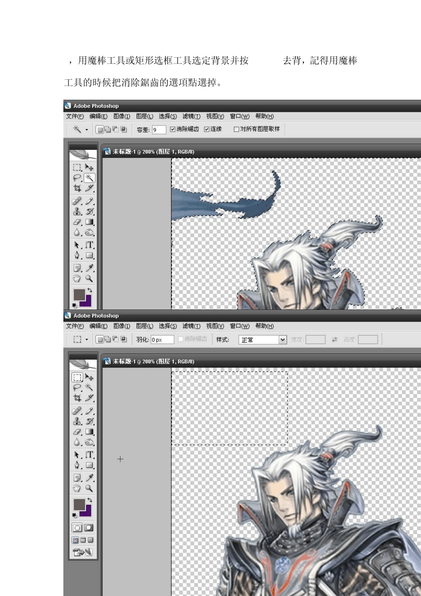This screenshot has height=596, width=421.
Task: Select Zoom tool in upper window toolbox
Action: click(x=90, y=278)
